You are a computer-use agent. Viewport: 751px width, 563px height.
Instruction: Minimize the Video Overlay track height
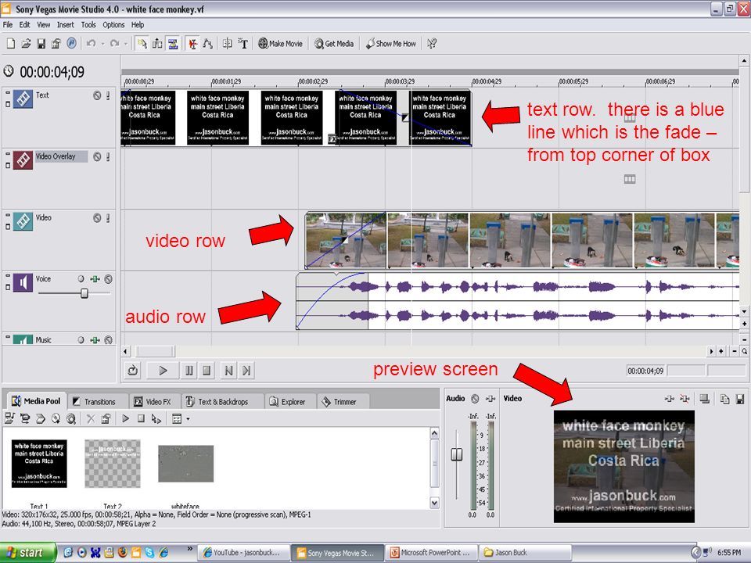(x=8, y=155)
